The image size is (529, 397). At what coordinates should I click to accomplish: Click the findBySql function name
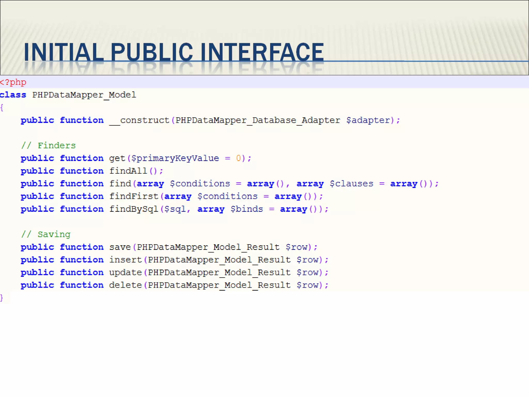[134, 209]
